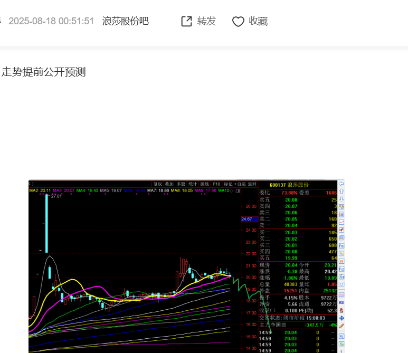Viewport: 408px width, 353px height.
Task: Click the stock title 600137 浪莎股份
Action: click(x=289, y=185)
